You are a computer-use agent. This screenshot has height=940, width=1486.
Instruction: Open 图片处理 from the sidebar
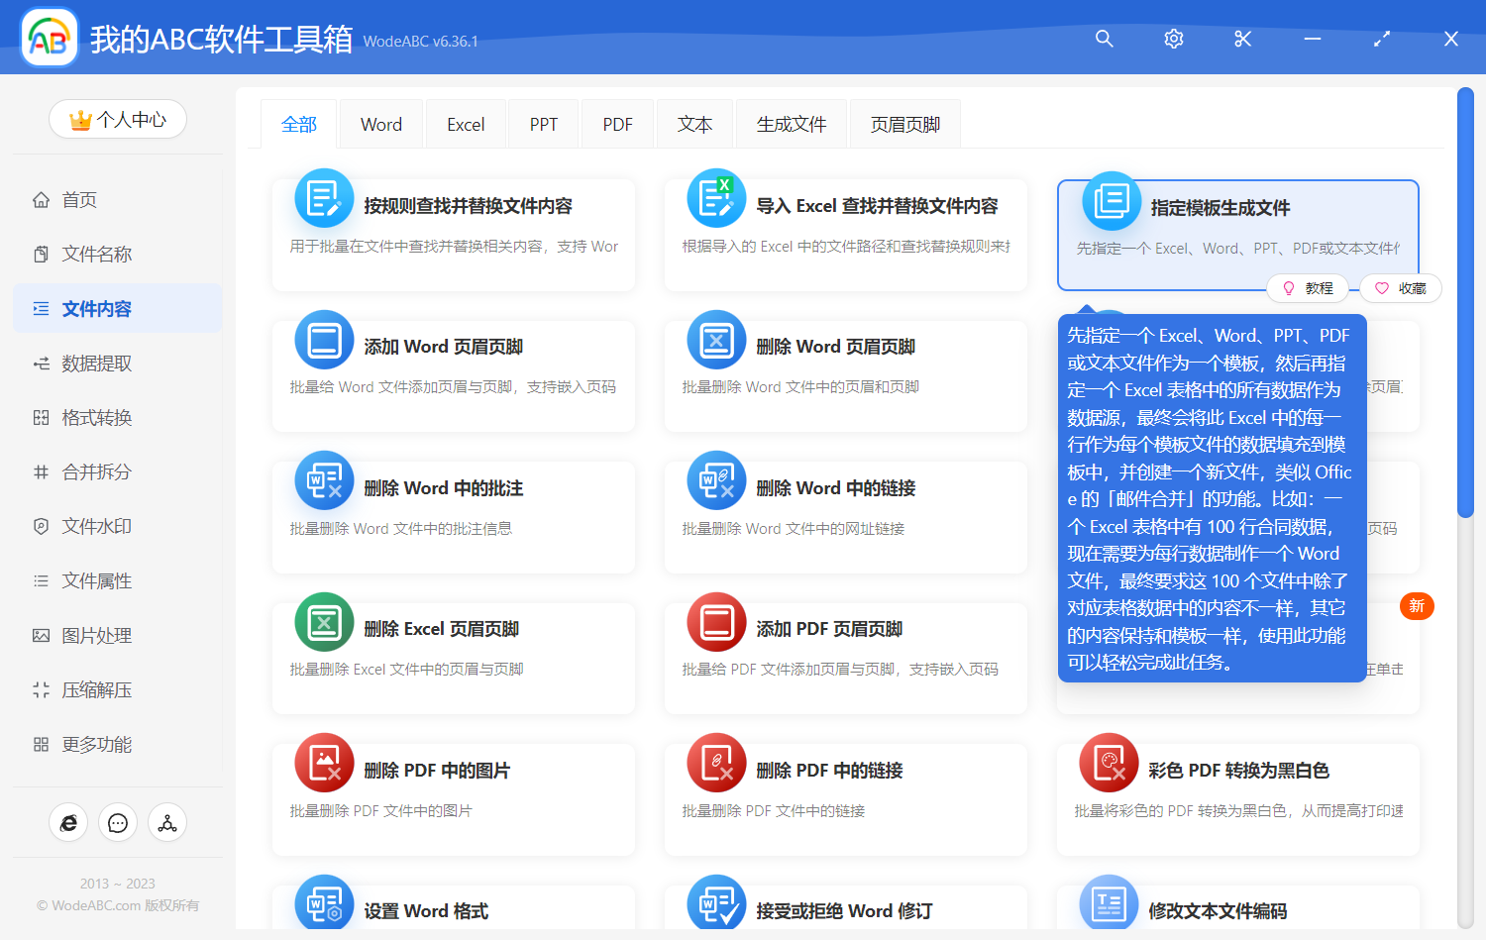click(96, 635)
